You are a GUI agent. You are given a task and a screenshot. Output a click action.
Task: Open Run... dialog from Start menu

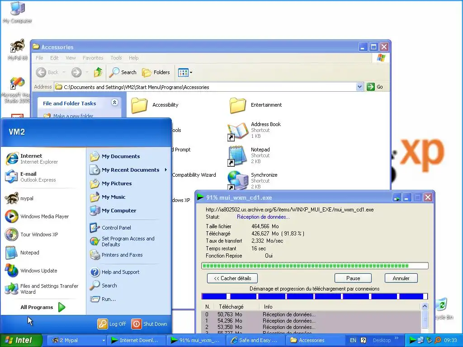tap(103, 299)
